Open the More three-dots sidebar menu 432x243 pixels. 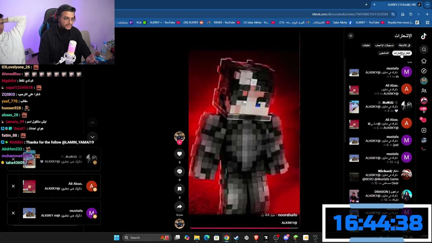tap(424, 150)
